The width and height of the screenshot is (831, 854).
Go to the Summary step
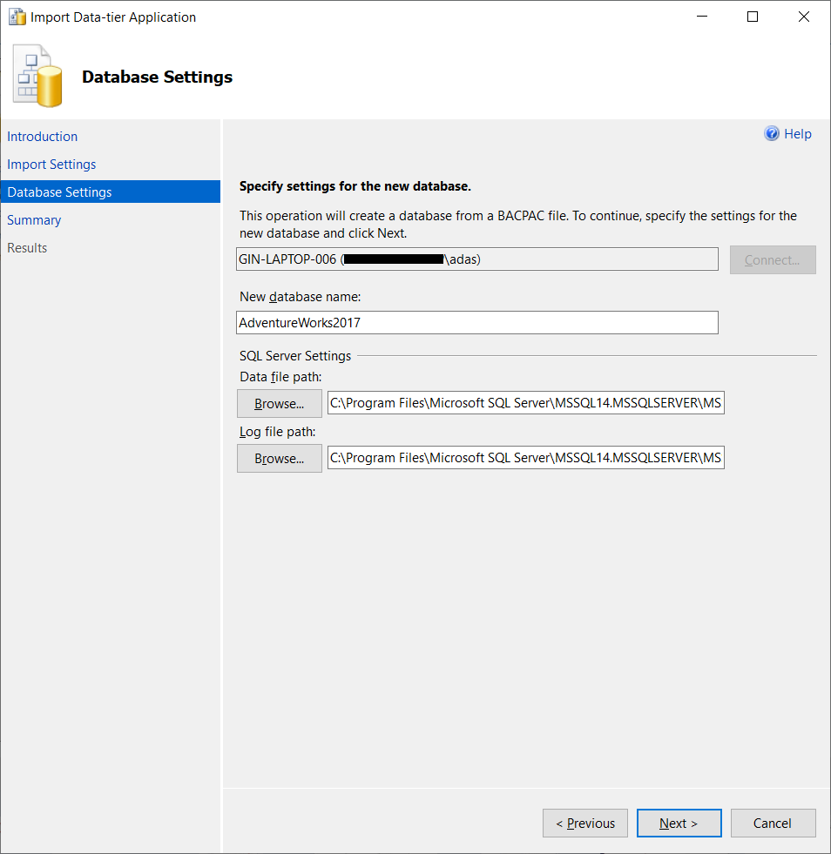(34, 219)
